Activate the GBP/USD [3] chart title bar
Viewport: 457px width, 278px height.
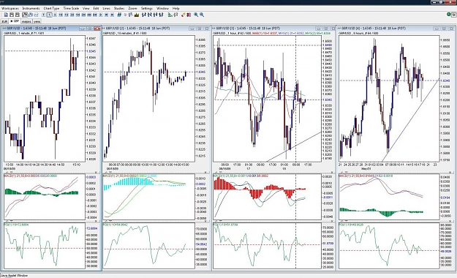click(273, 29)
